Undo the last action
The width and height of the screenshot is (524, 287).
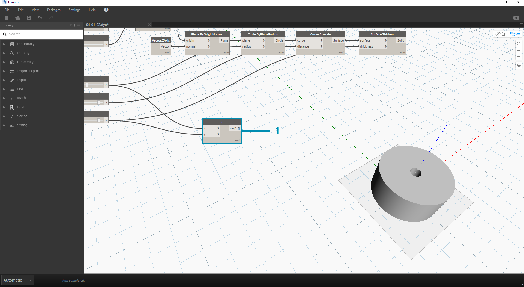coord(40,18)
